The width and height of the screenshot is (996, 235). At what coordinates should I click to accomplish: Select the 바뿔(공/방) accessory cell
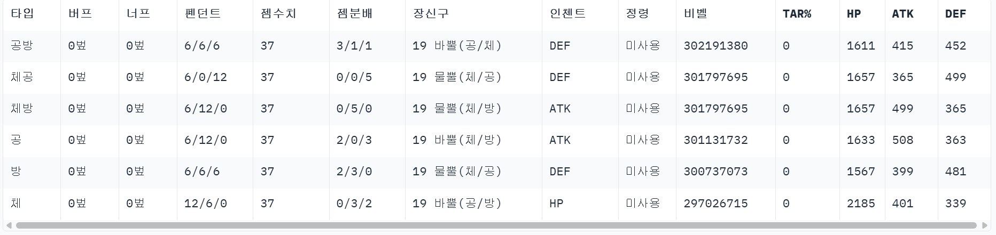[457, 204]
